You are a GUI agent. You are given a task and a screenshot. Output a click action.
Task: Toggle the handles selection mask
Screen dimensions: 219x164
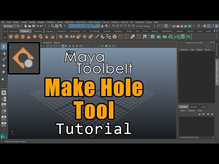[71, 26]
